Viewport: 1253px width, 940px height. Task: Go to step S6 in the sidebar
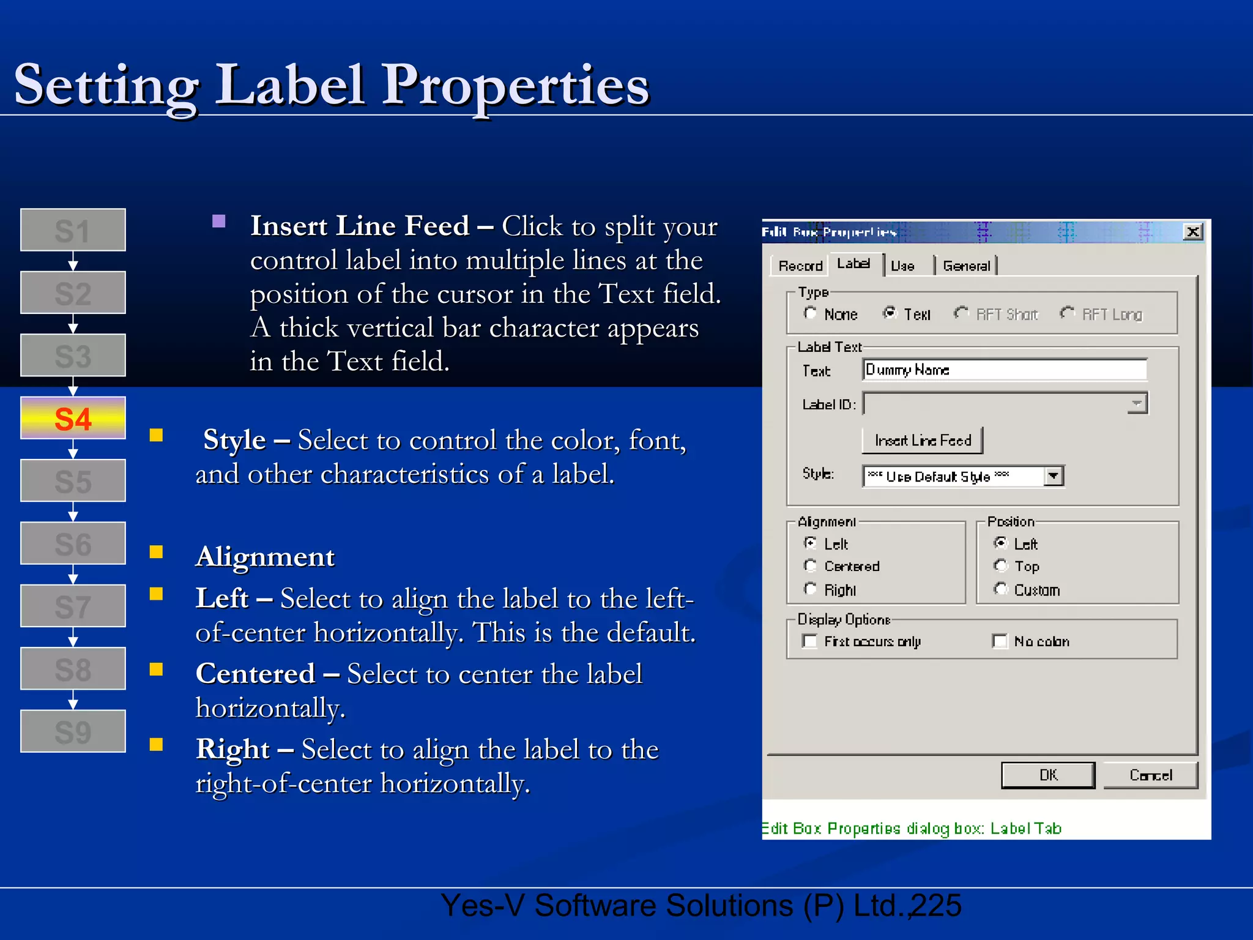(x=73, y=543)
